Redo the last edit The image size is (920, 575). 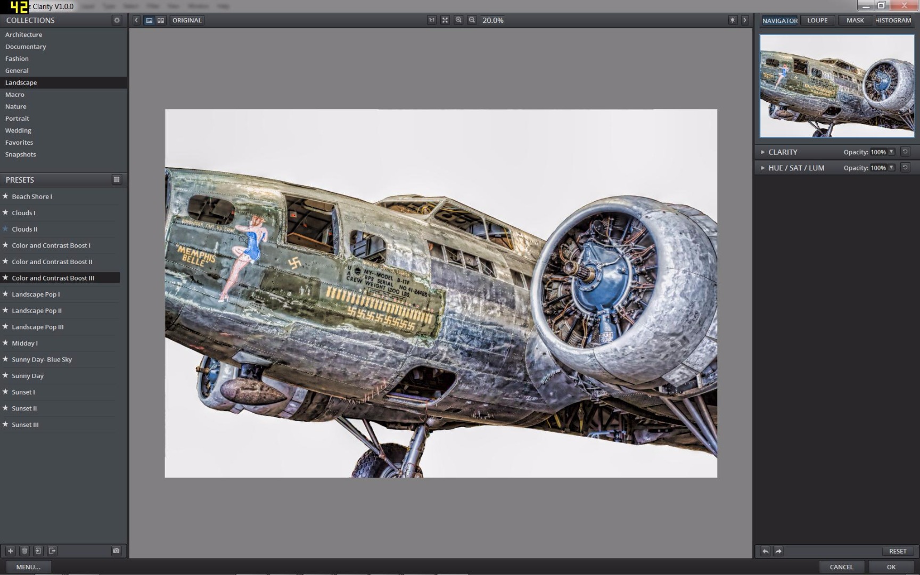coord(778,552)
